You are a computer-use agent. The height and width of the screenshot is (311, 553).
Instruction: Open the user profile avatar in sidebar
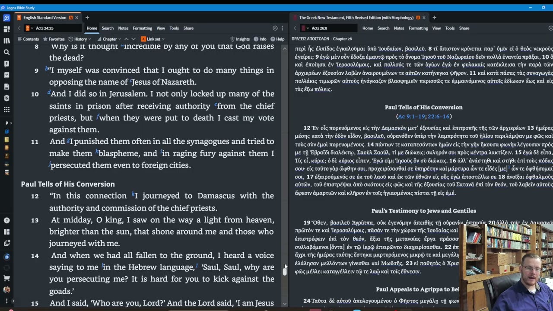click(6, 290)
